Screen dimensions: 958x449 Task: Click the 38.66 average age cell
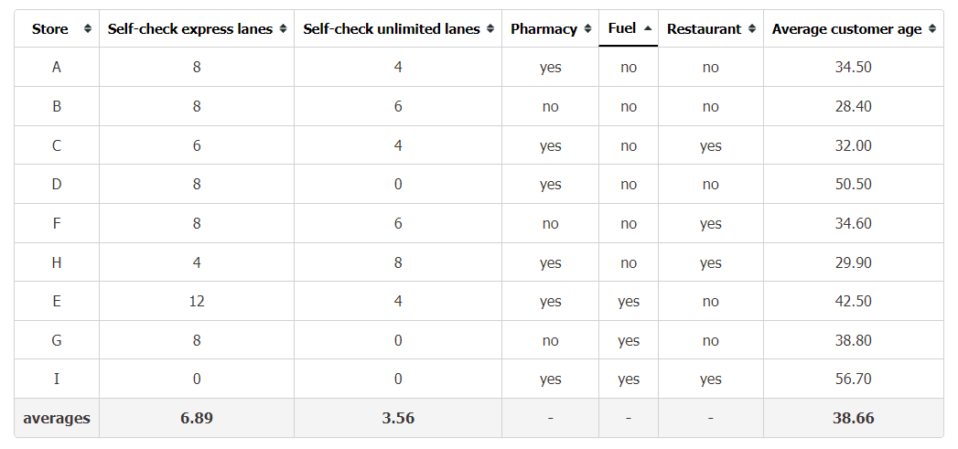click(x=853, y=419)
